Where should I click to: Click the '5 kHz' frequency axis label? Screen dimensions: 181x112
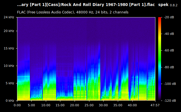pyautogui.click(x=10, y=83)
